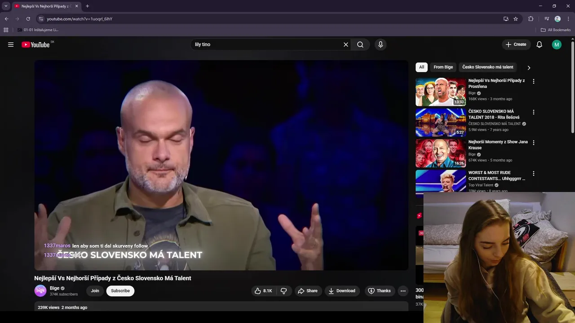Click the address bar URL
Image resolution: width=575 pixels, height=323 pixels.
coord(80,19)
